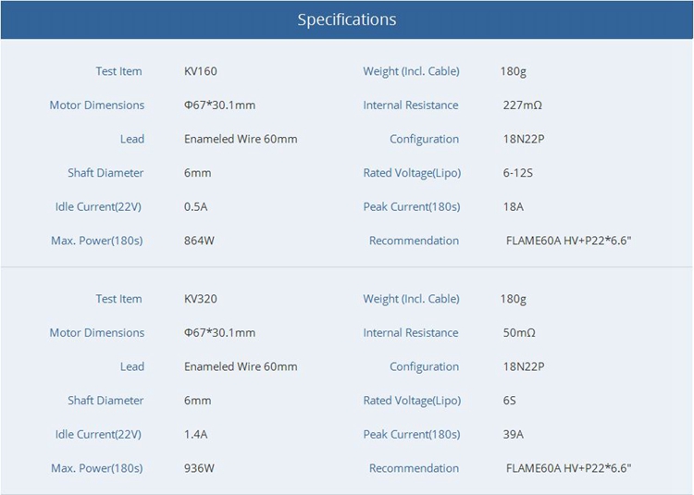The width and height of the screenshot is (694, 495).
Task: Click the 864W max power value
Action: tap(199, 241)
